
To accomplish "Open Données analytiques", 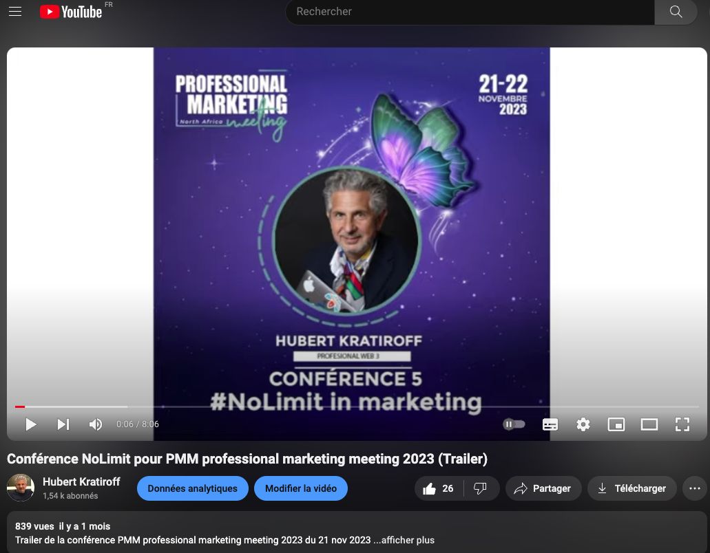I will tap(192, 488).
